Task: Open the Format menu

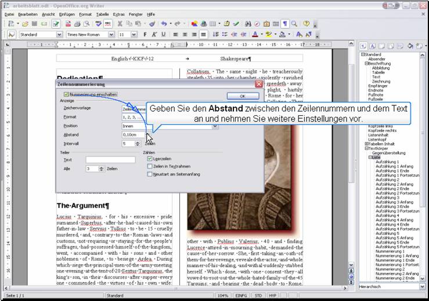Action: [85, 13]
